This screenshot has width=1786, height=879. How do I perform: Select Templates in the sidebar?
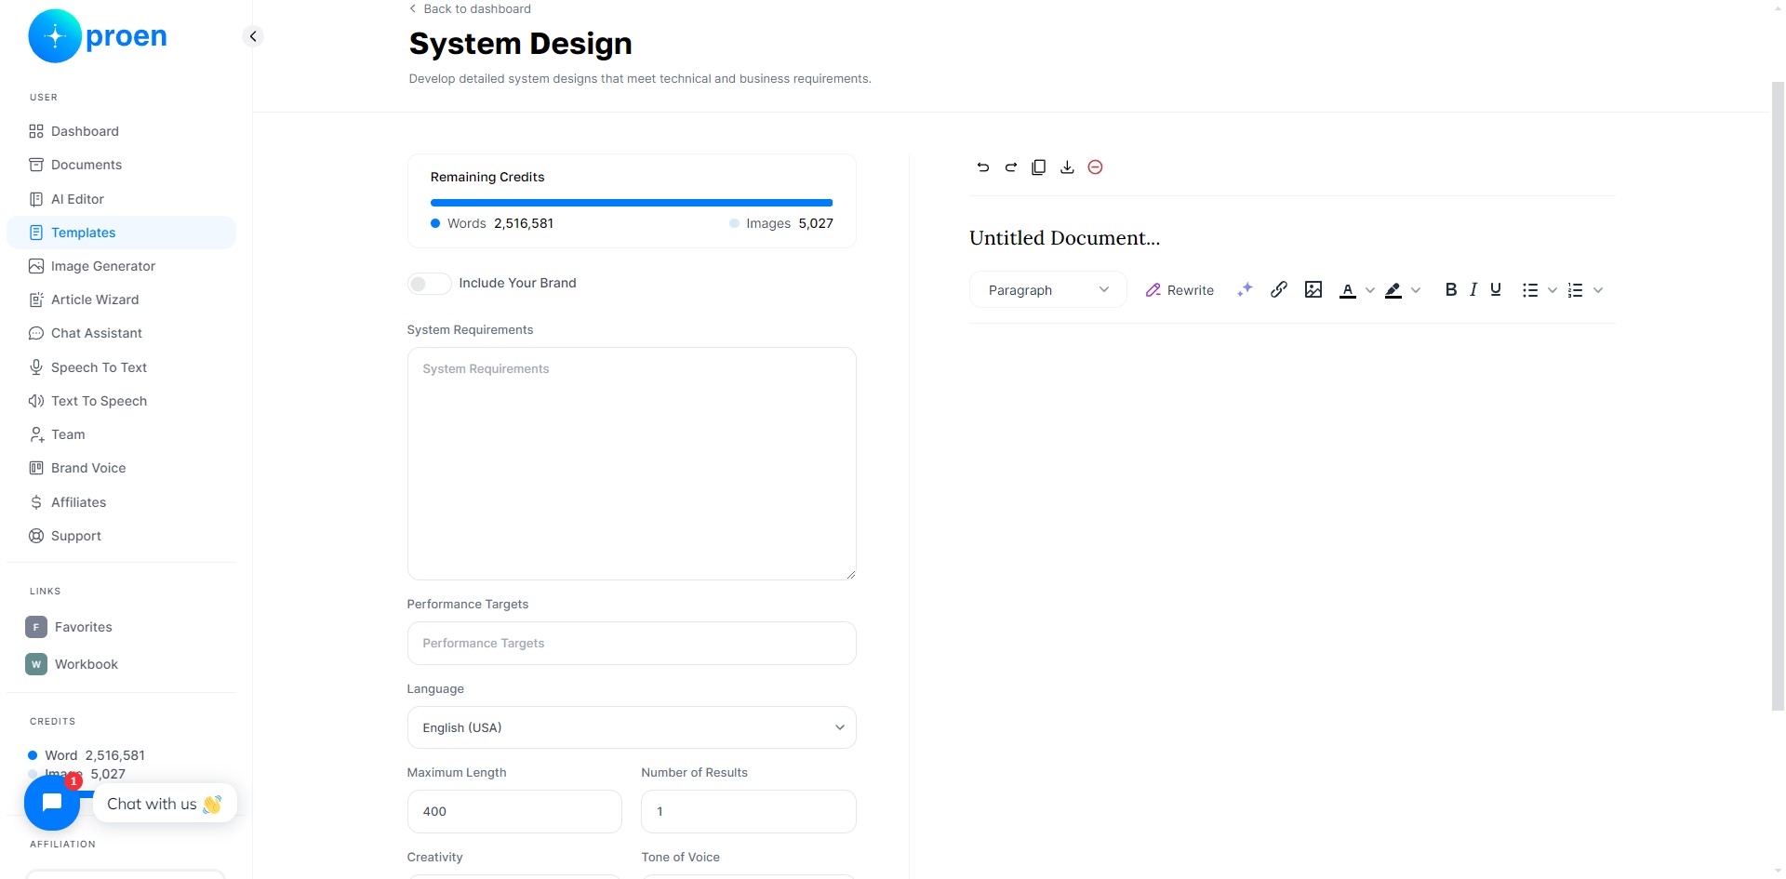click(x=121, y=233)
